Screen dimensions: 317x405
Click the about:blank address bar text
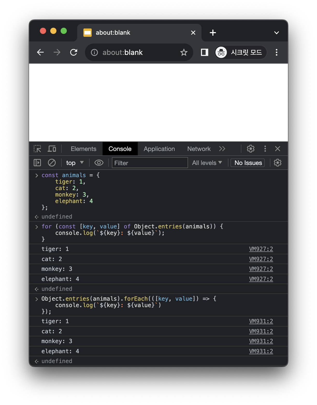click(x=123, y=53)
